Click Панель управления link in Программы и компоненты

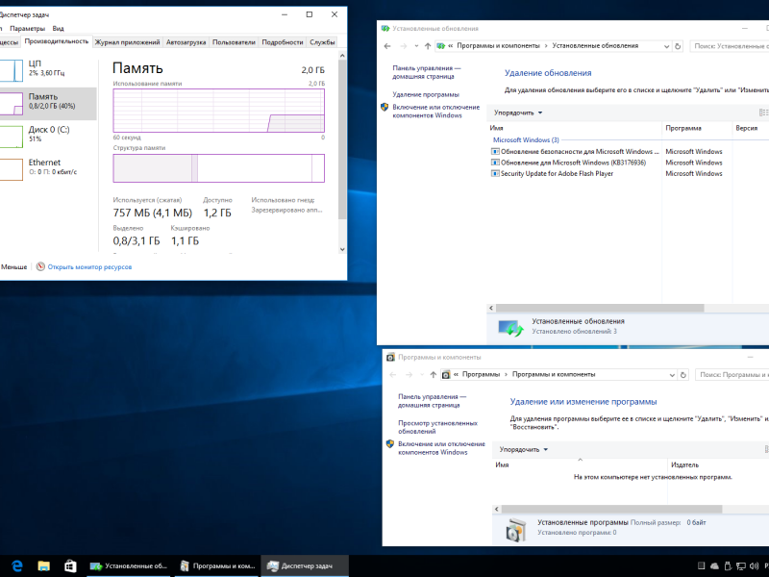click(x=432, y=401)
